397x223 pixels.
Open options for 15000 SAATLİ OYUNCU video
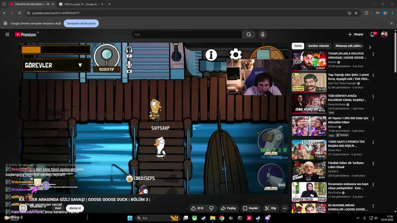click(x=373, y=142)
